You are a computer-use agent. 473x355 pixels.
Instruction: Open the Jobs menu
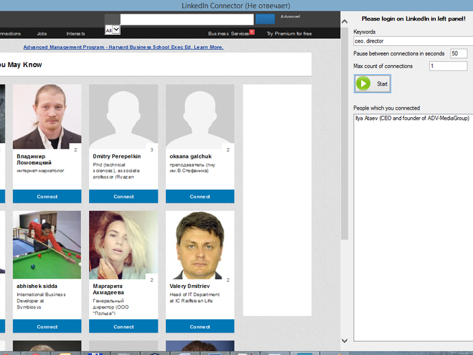click(42, 34)
